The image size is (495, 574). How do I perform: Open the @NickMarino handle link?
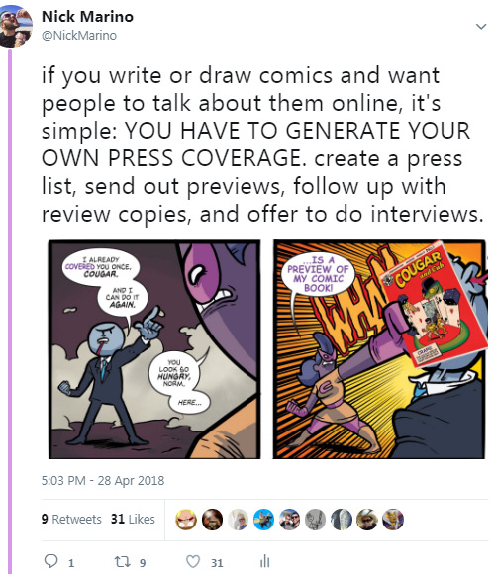coord(79,36)
